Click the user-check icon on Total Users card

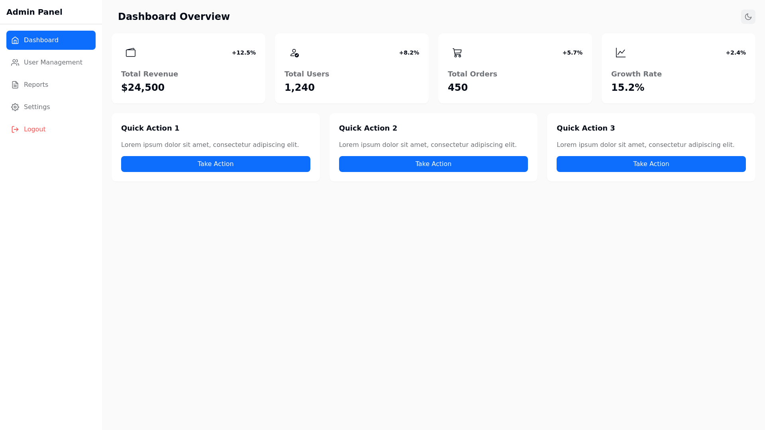294,53
